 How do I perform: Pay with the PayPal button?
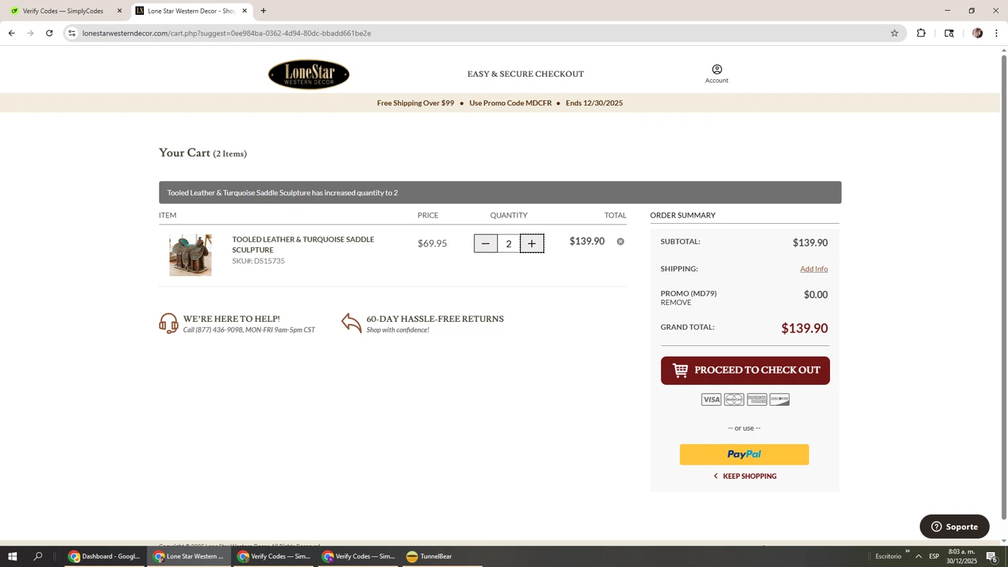coord(744,455)
